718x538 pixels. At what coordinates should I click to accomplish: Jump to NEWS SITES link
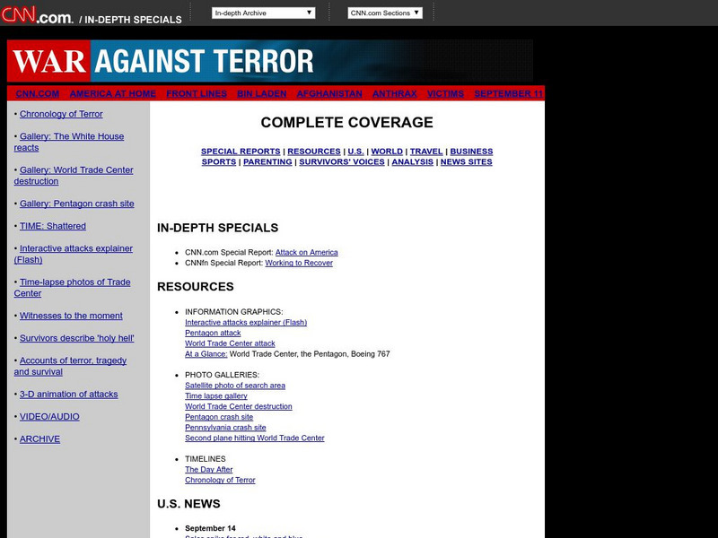[466, 162]
